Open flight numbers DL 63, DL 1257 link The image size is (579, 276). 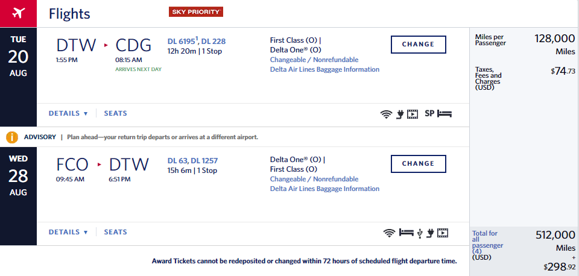point(192,160)
